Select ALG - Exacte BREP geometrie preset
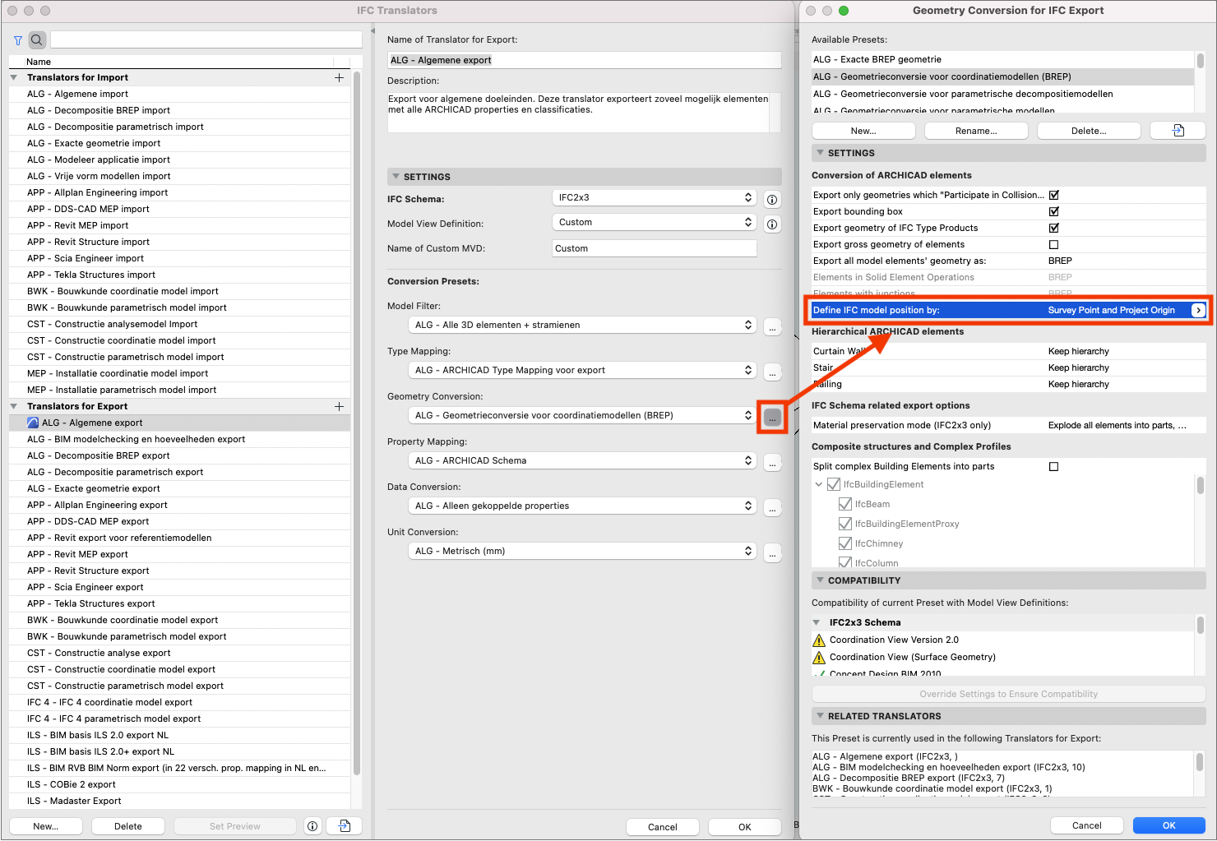Viewport: 1217px width, 841px height. click(1002, 59)
